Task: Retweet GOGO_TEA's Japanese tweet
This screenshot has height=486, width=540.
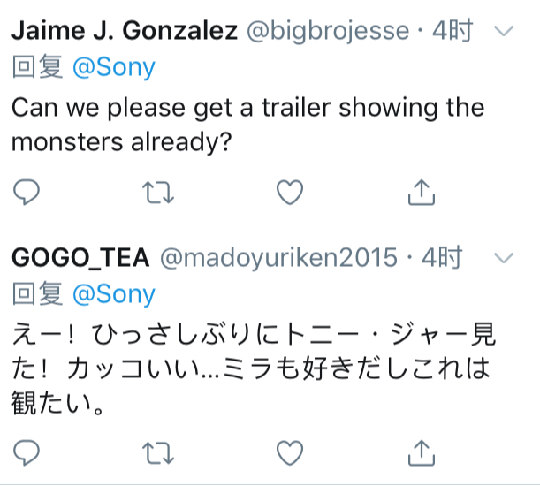Action: pyautogui.click(x=158, y=453)
